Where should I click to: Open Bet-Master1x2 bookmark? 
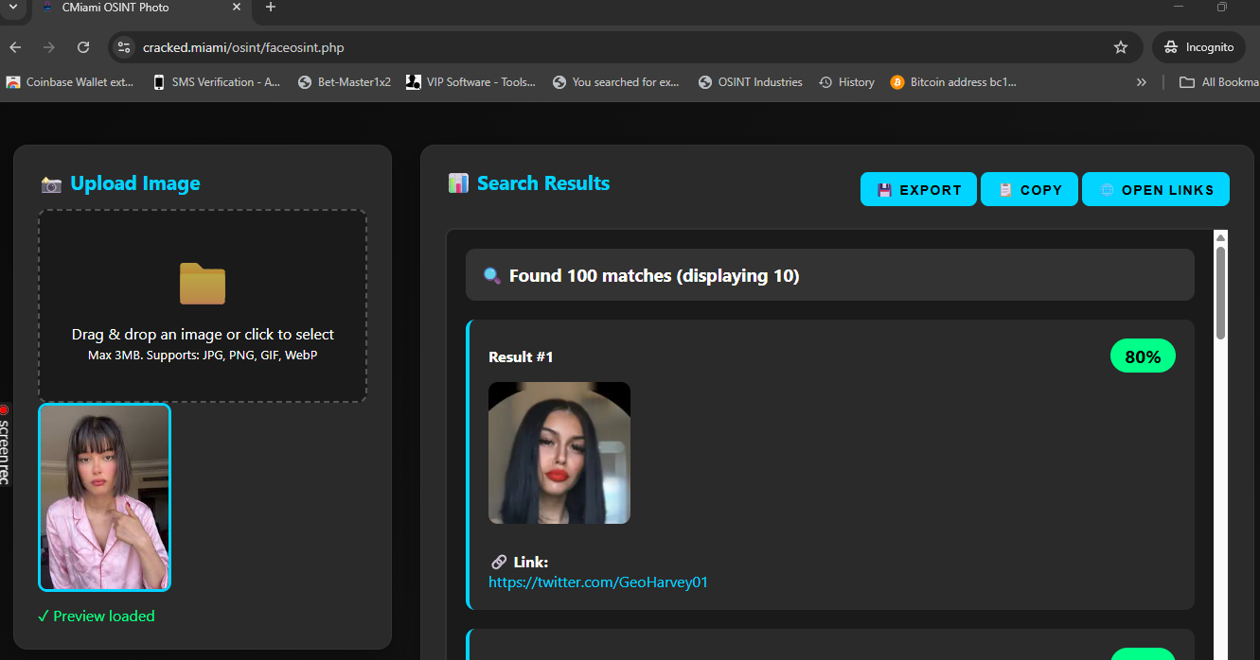(x=345, y=82)
